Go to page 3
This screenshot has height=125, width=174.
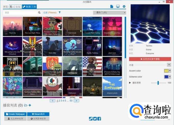click(x=61, y=101)
